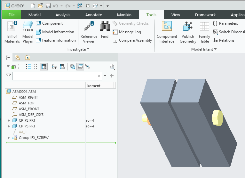Click the model tree filter search field
The image size is (245, 178).
(x=57, y=76)
